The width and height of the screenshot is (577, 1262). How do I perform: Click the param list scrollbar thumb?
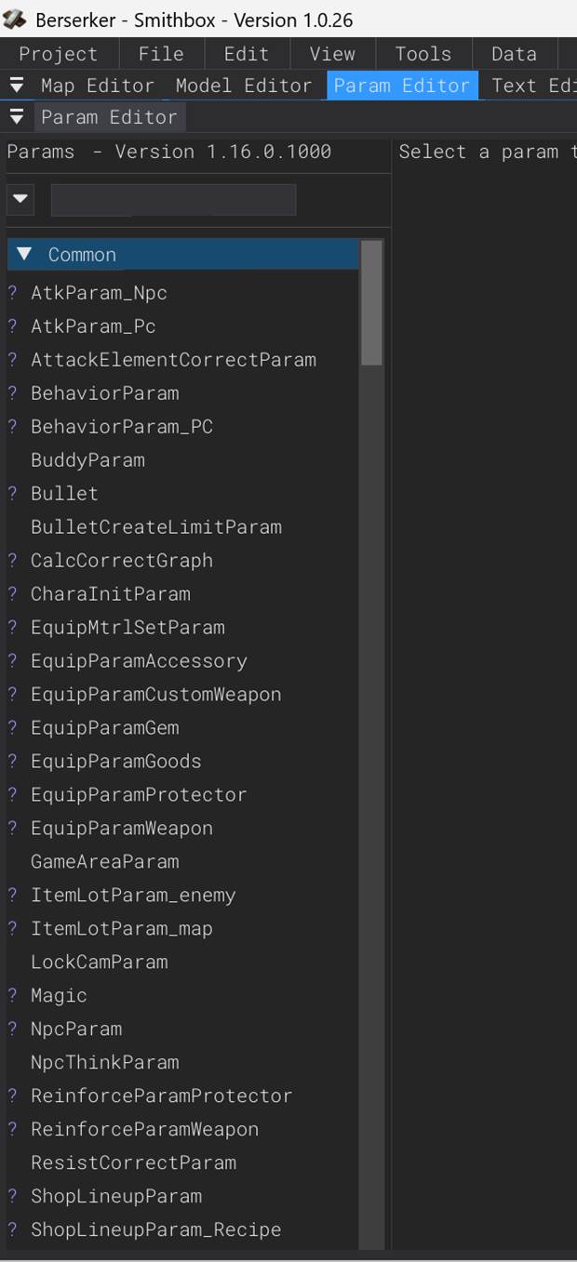tap(371, 303)
